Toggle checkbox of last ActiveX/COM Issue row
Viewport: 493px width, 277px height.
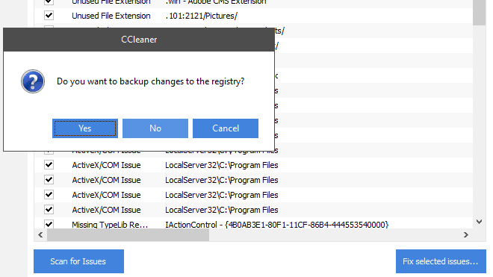(49, 210)
